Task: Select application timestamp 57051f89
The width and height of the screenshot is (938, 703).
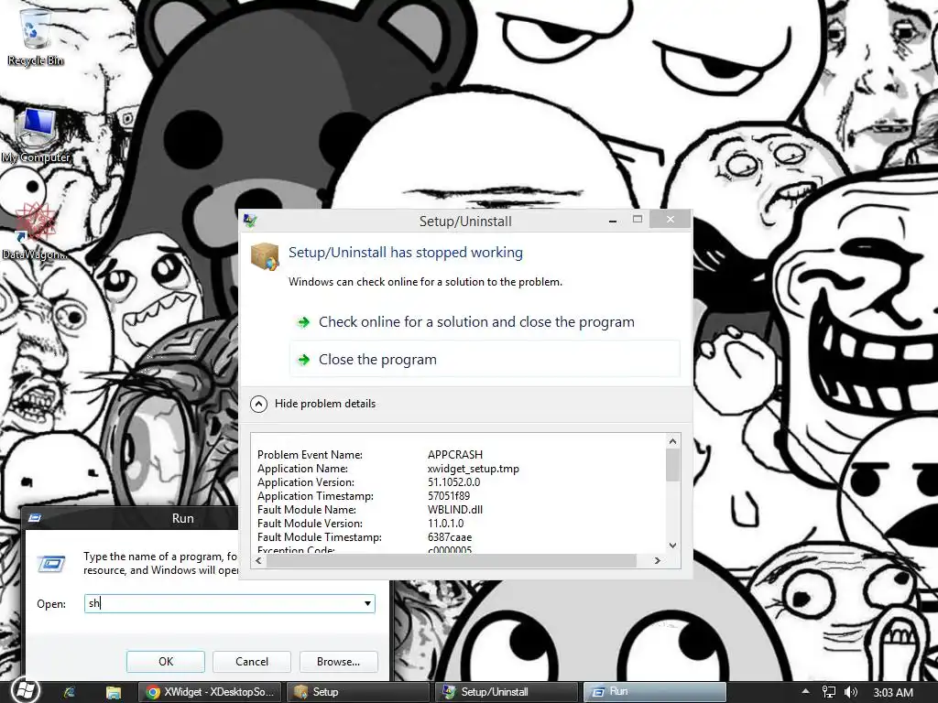Action: pos(449,496)
